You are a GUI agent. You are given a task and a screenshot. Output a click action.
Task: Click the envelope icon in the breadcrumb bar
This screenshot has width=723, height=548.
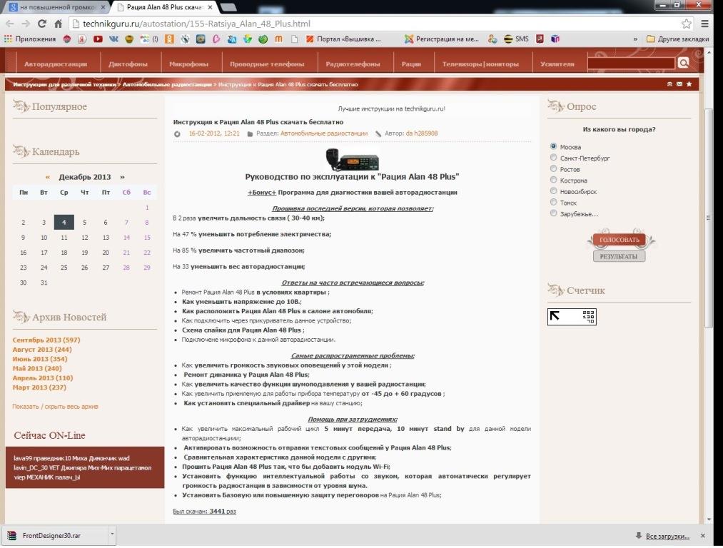pos(679,84)
